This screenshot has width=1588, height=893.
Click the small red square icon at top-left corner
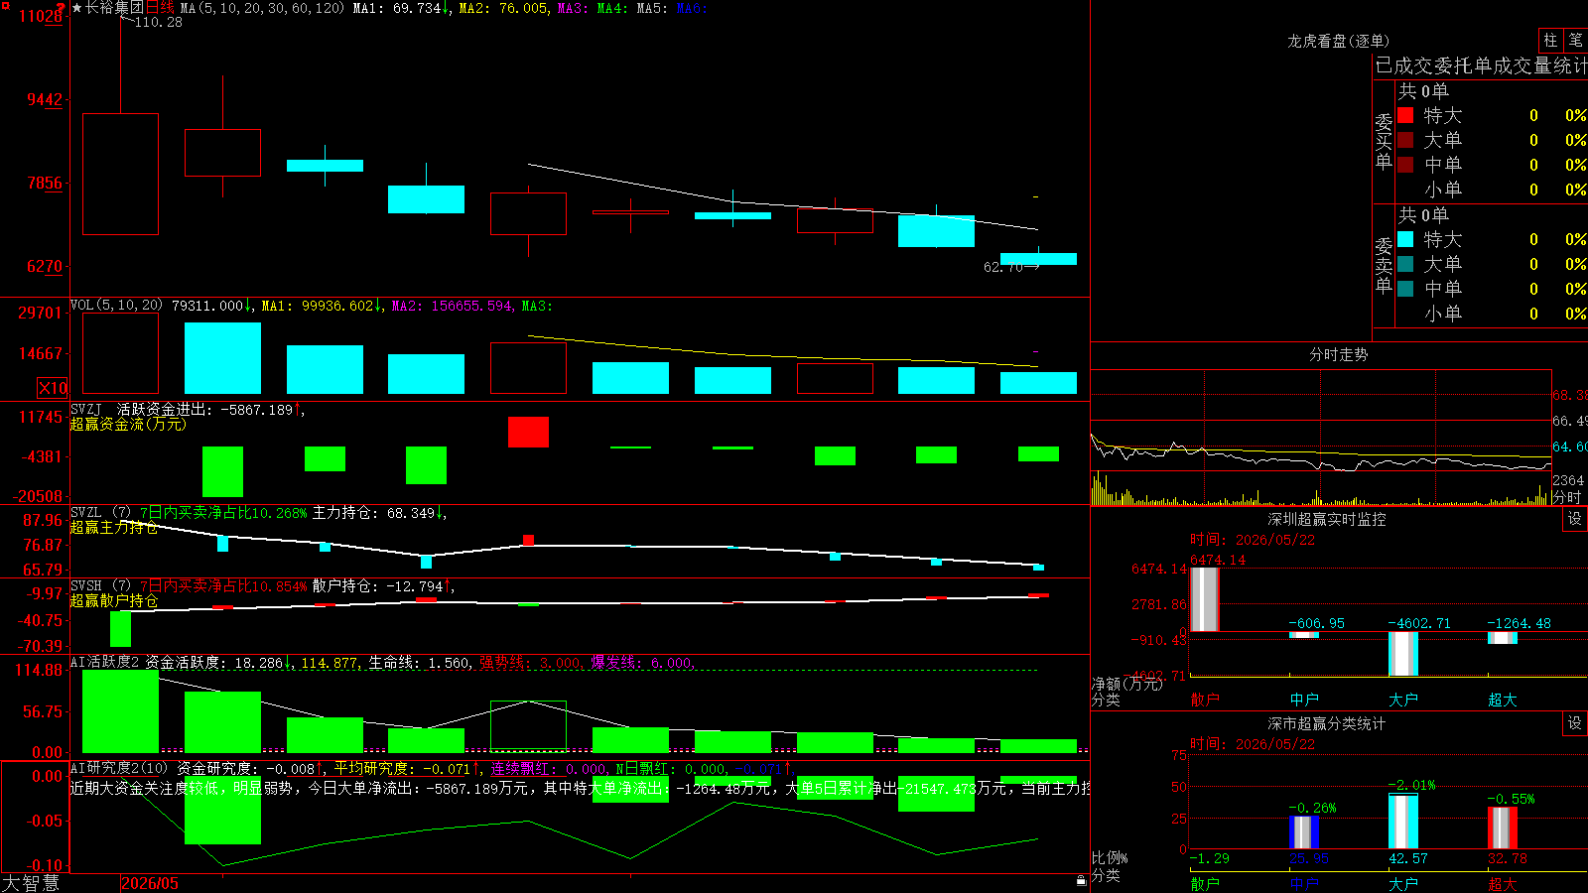[x=4, y=4]
